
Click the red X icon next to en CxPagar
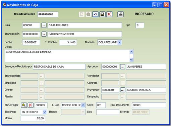pos(31,105)
